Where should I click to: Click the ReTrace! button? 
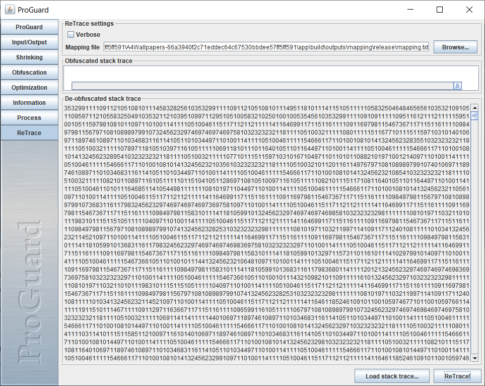coord(457,376)
